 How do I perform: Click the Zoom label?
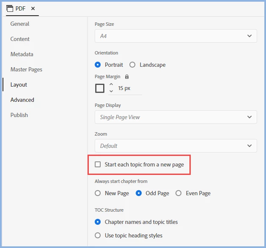point(101,134)
